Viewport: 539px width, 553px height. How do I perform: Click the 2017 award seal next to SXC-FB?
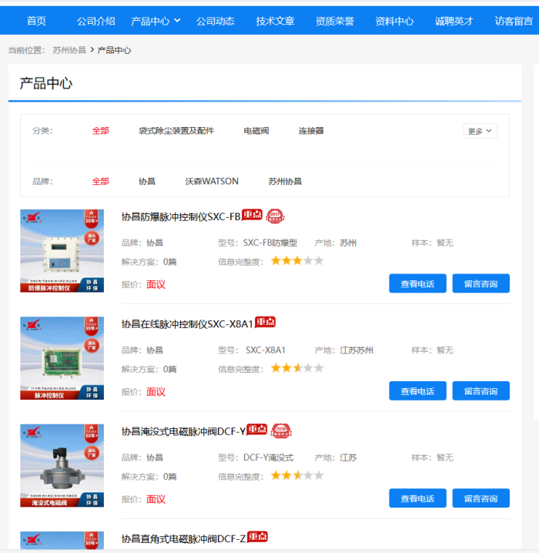point(275,216)
